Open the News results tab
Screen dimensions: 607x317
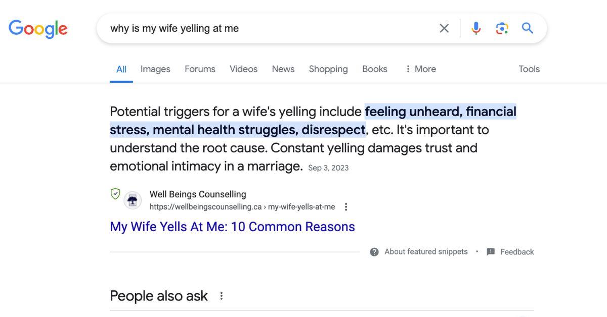tap(283, 69)
